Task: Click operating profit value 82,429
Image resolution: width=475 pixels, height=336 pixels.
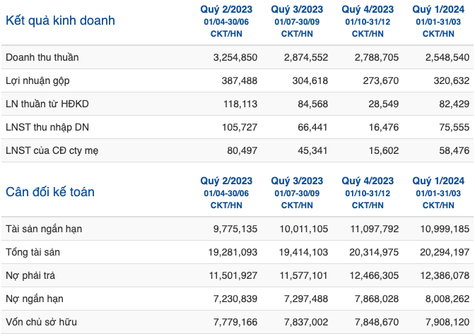Action: point(454,104)
